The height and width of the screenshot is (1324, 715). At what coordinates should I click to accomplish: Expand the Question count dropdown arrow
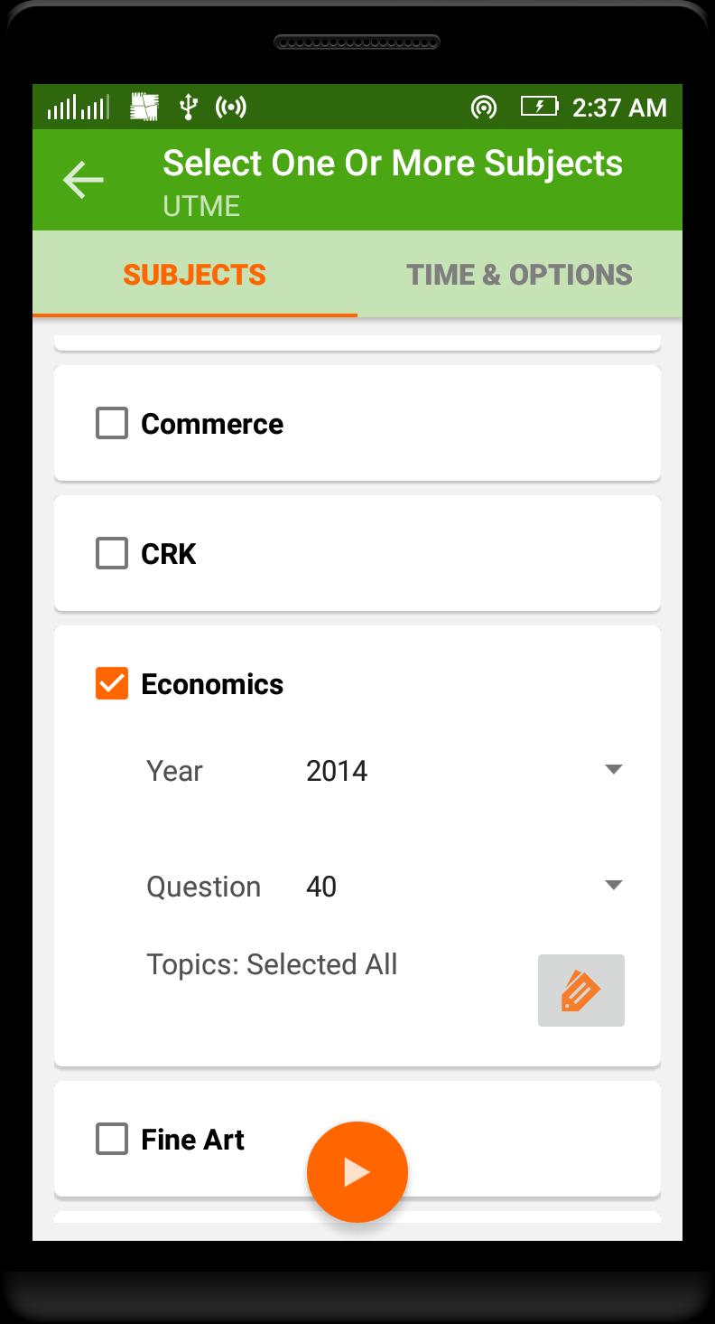614,886
